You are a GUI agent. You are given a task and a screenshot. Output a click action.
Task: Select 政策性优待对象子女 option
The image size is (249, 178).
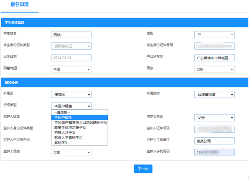70,127
